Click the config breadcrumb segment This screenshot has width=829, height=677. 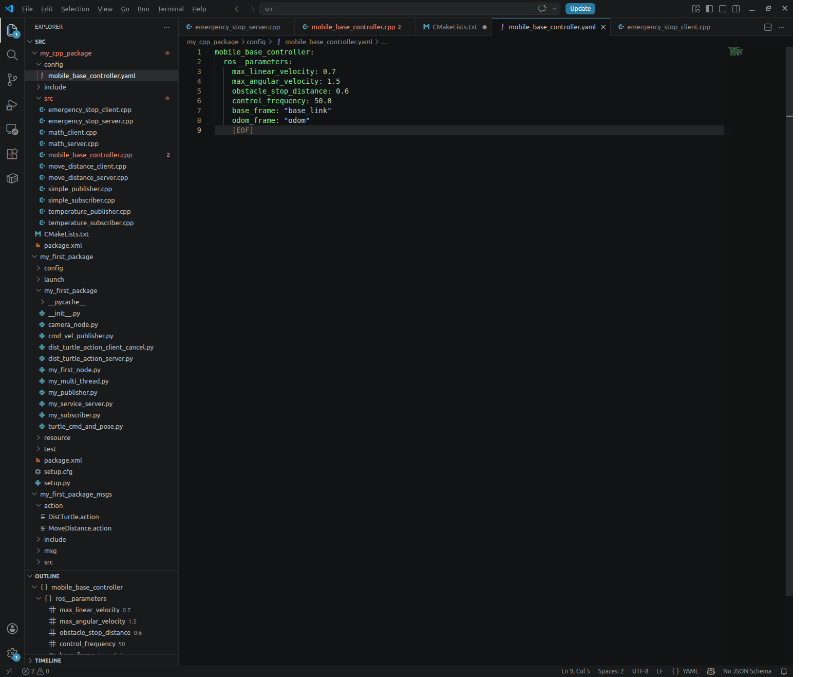(256, 42)
